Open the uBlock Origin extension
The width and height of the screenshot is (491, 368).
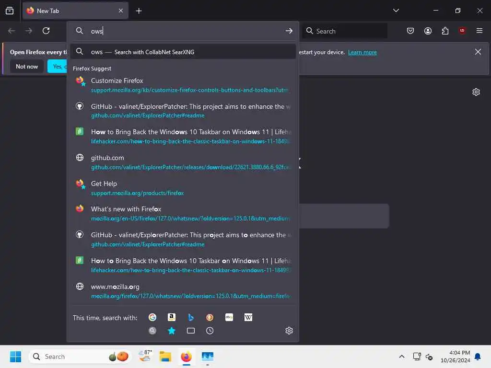(462, 31)
